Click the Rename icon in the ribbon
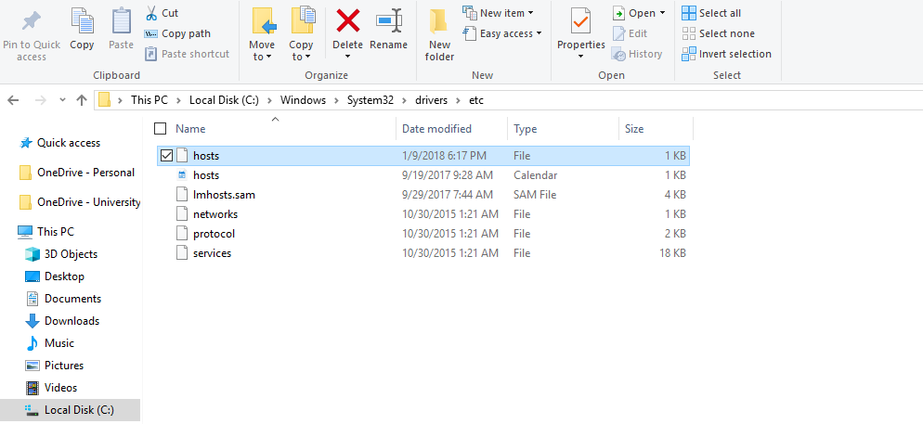This screenshot has height=424, width=923. point(388,20)
